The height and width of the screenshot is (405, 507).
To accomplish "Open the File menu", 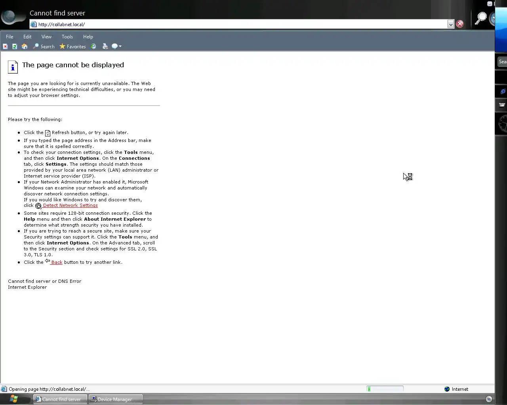I will pyautogui.click(x=10, y=37).
